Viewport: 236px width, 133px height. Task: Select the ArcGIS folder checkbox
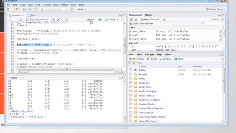click(x=130, y=78)
